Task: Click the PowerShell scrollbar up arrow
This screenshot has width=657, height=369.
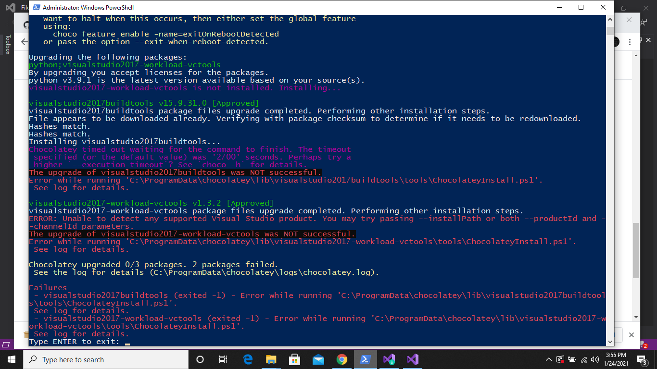Action: pos(610,19)
